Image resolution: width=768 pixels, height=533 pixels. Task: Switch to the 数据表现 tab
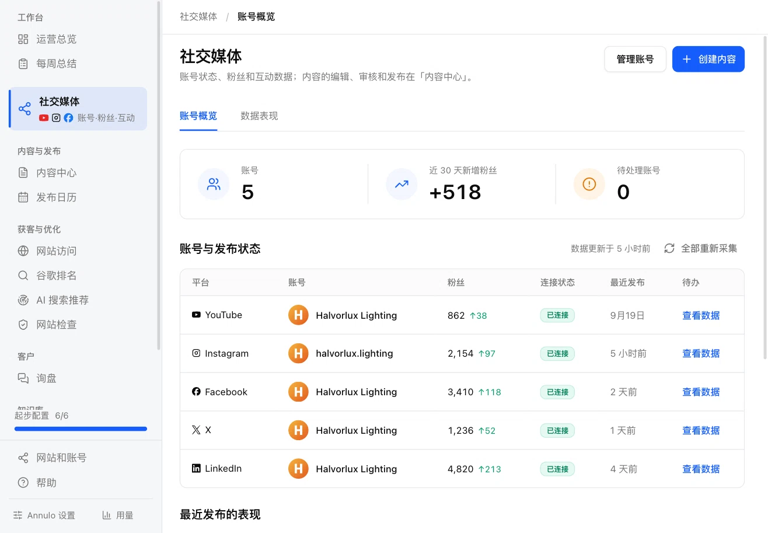[259, 116]
